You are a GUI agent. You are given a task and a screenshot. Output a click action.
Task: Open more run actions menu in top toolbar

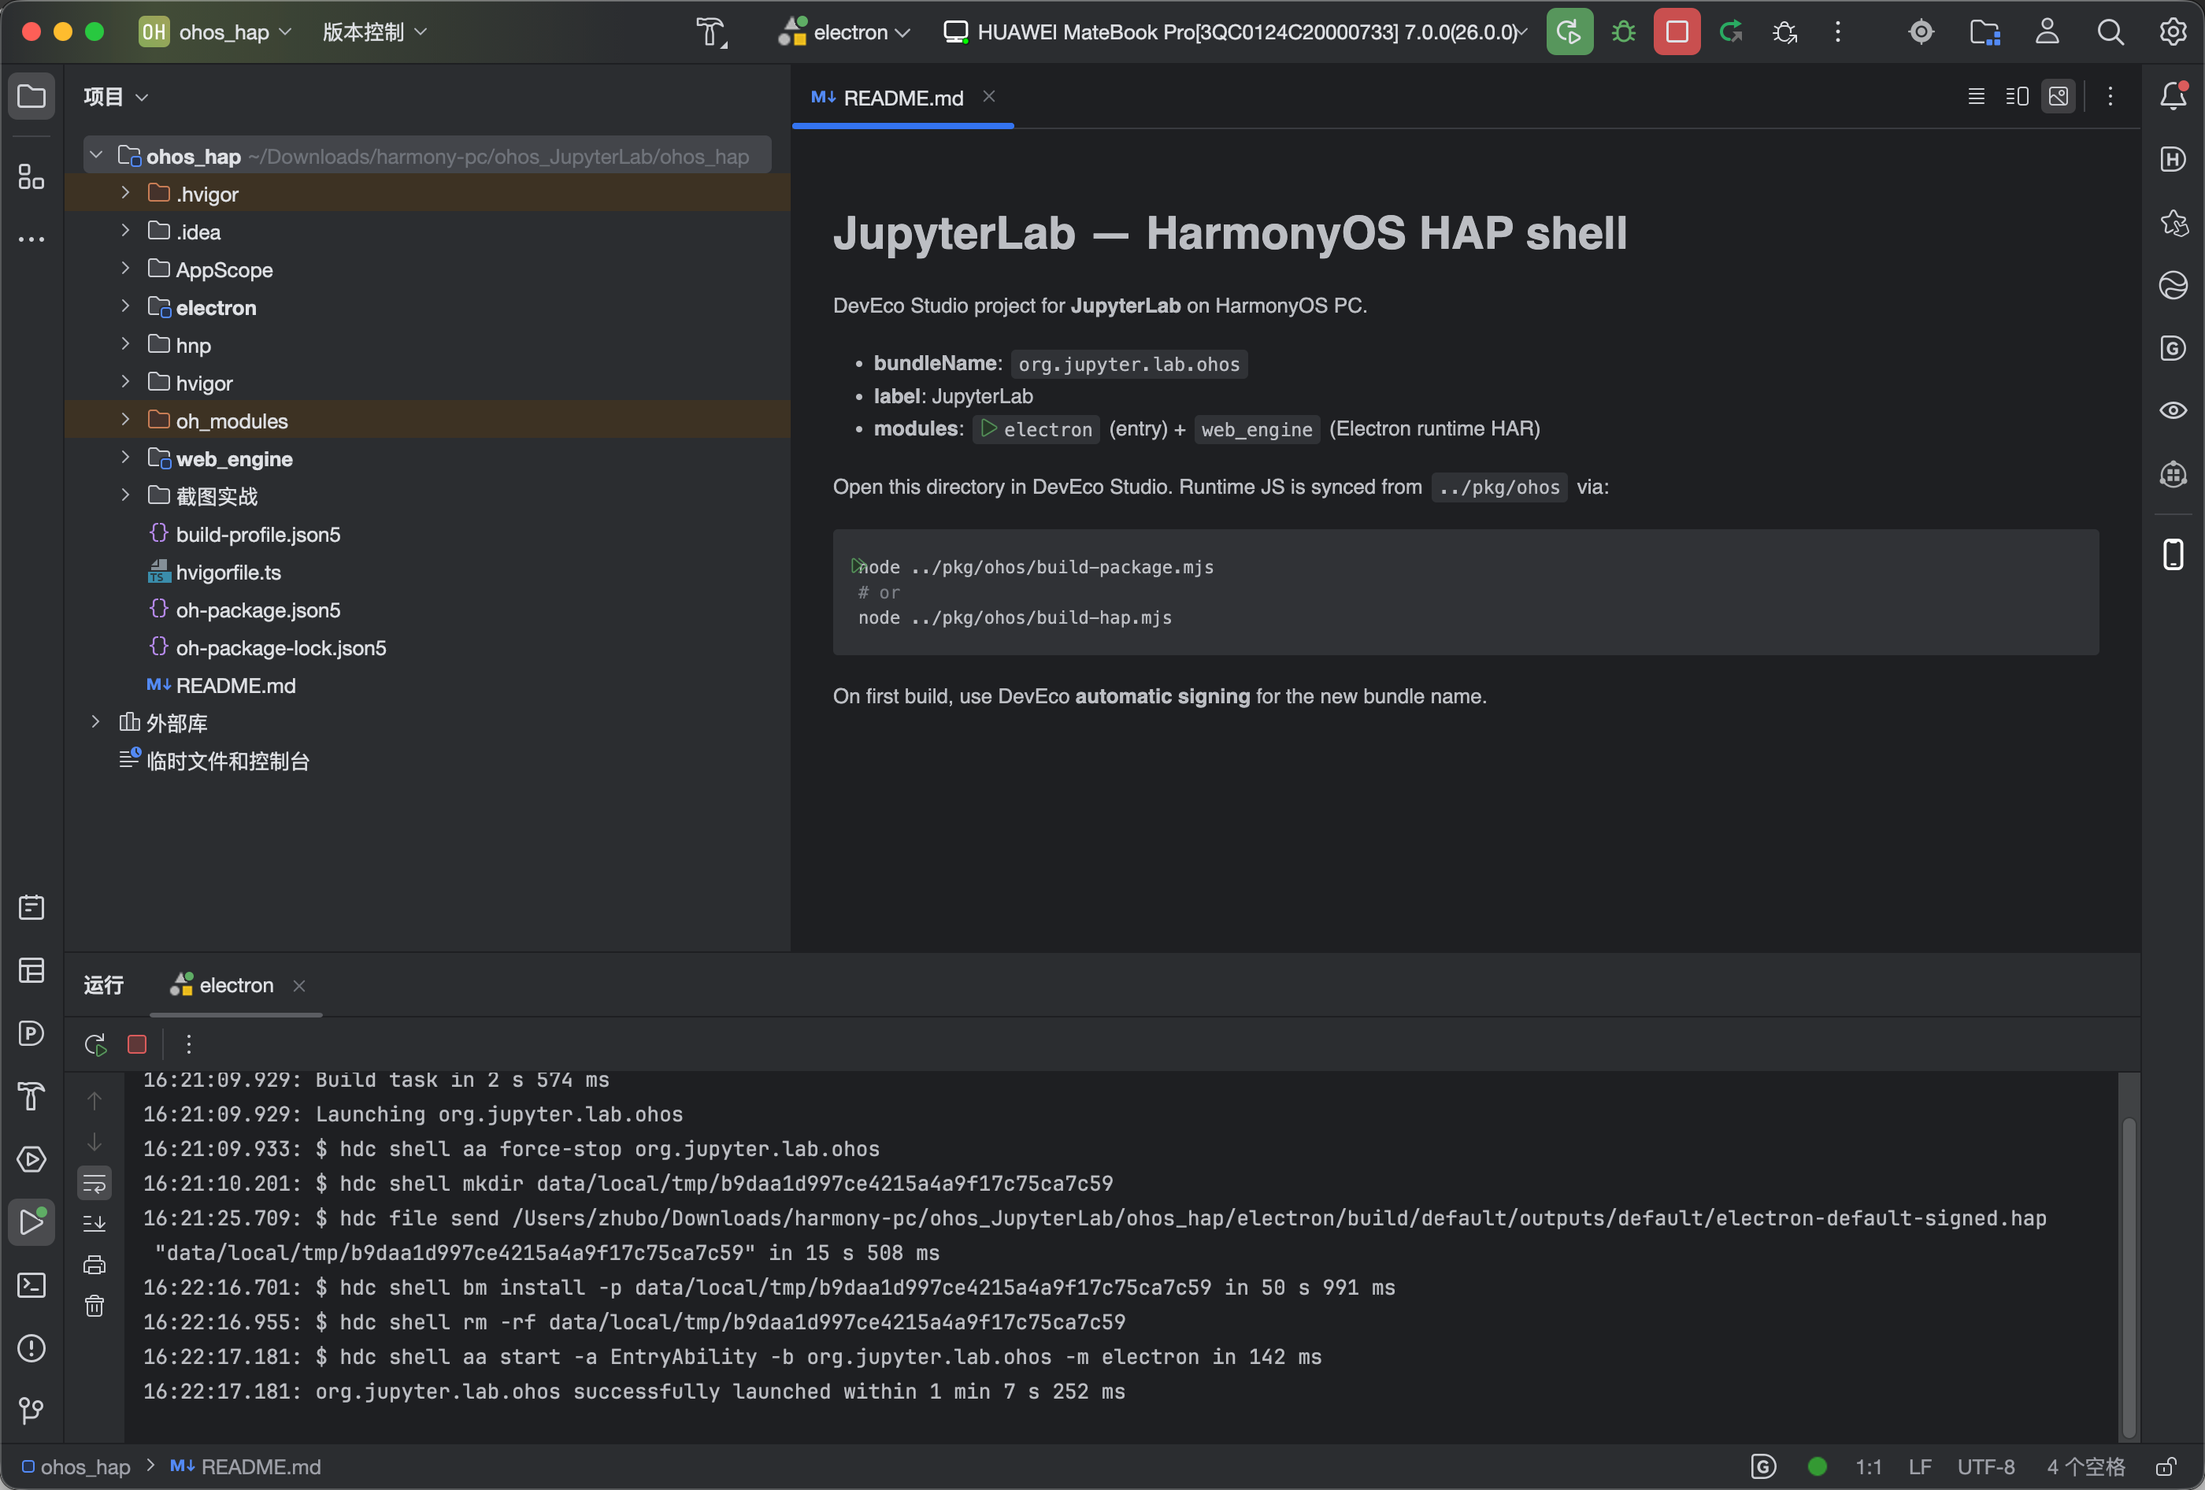pyautogui.click(x=1838, y=32)
